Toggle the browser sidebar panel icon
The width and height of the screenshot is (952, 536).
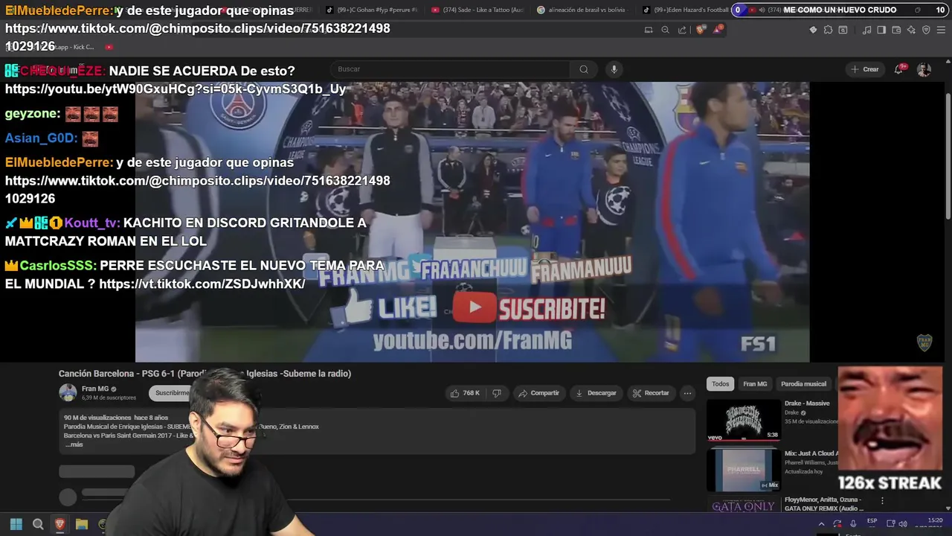pyautogui.click(x=881, y=30)
